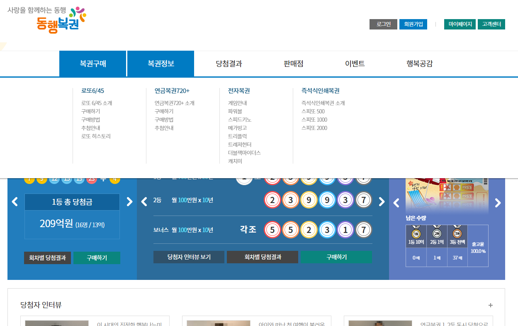Click the 1등 총 당첨금 heading
The width and height of the screenshot is (518, 326).
tap(72, 202)
